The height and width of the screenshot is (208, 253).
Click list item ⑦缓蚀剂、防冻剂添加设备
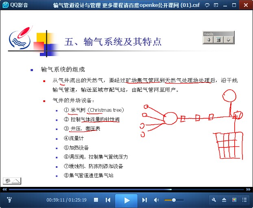[x=94, y=166]
